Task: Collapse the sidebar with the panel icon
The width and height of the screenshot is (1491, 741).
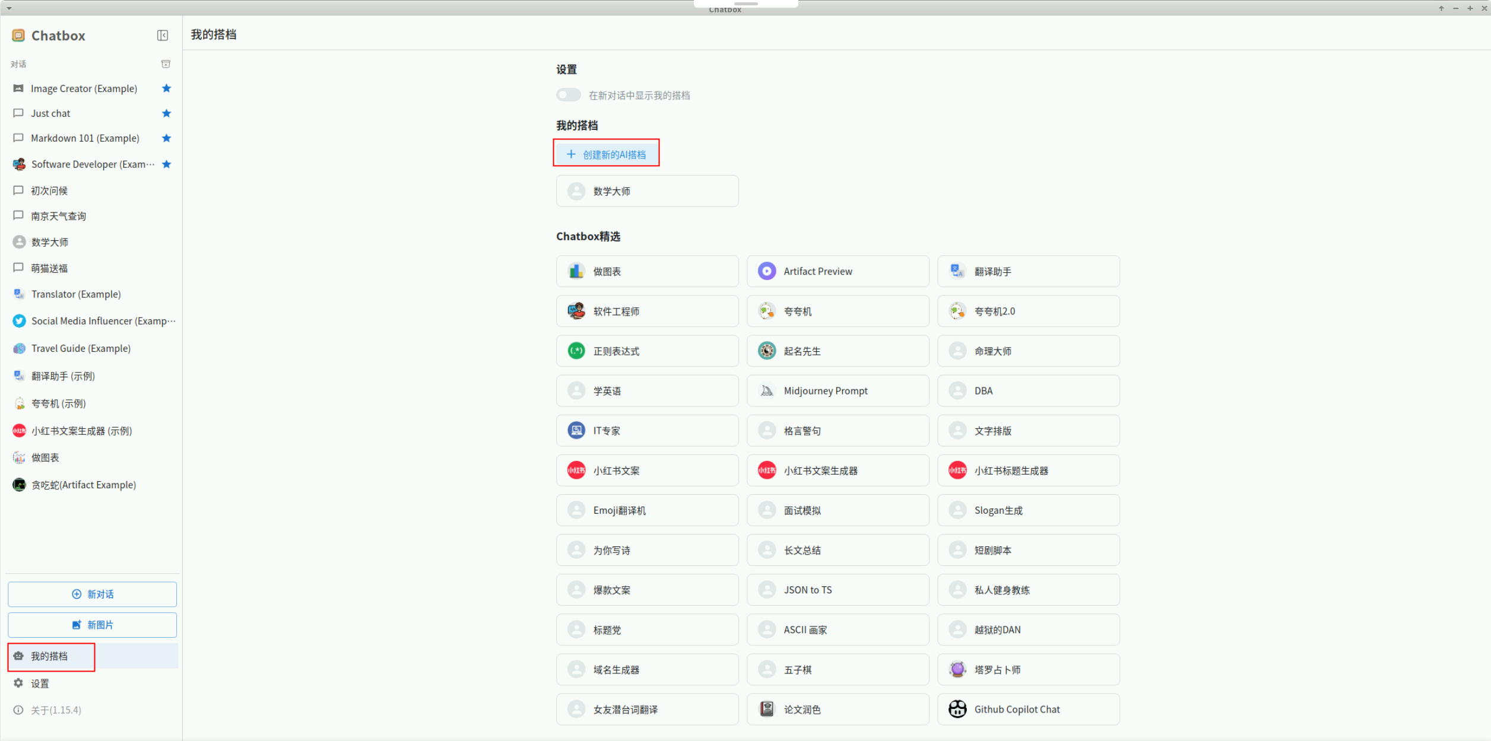Action: point(162,36)
